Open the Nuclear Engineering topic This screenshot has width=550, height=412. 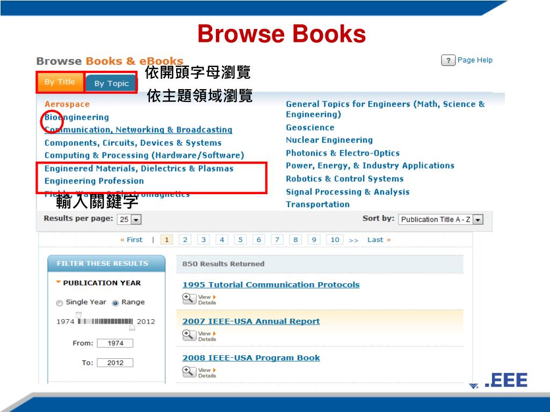329,140
